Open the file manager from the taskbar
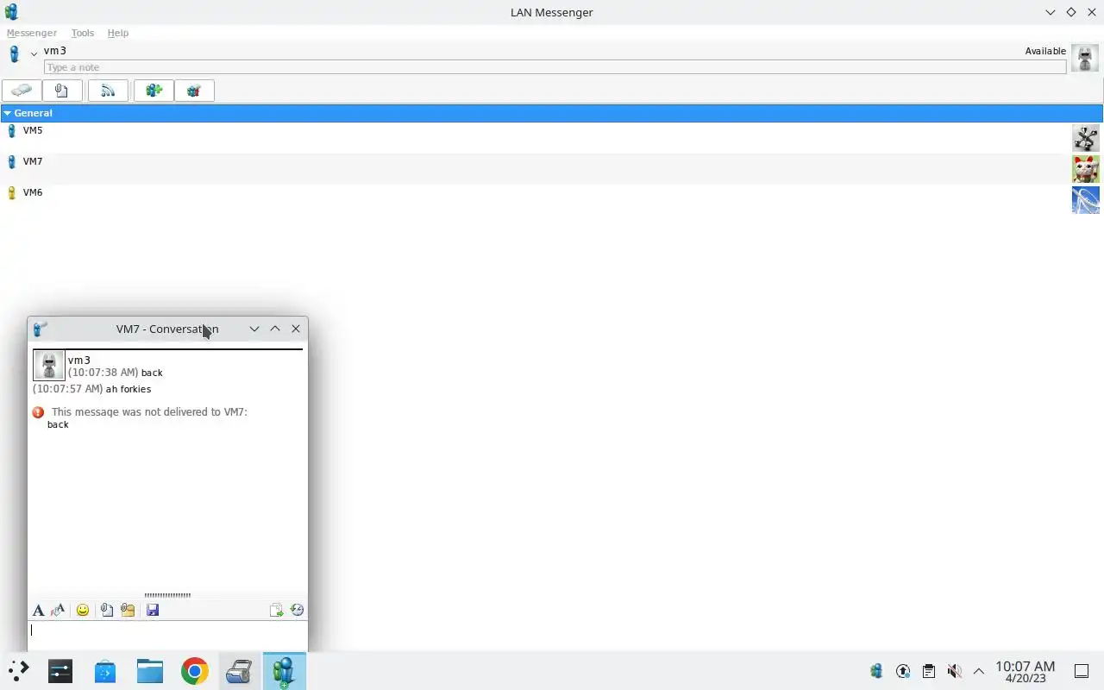This screenshot has width=1104, height=690. [x=150, y=671]
